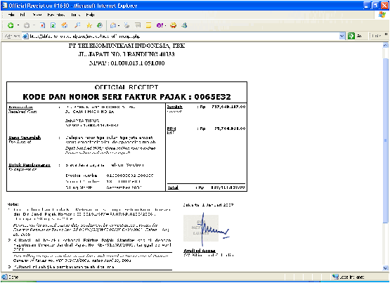Click the grey Forward arrow button
Viewport: 390px width, 283px height.
point(27,25)
